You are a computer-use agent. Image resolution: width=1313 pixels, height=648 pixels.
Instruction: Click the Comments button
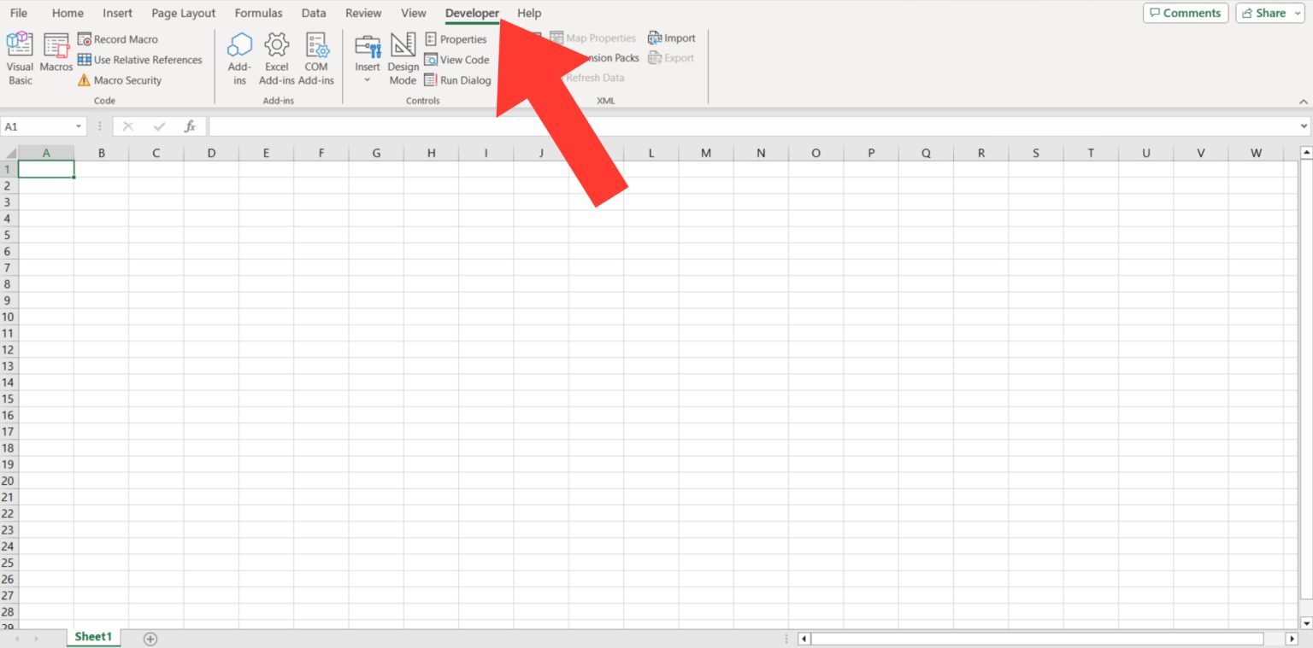[1185, 13]
